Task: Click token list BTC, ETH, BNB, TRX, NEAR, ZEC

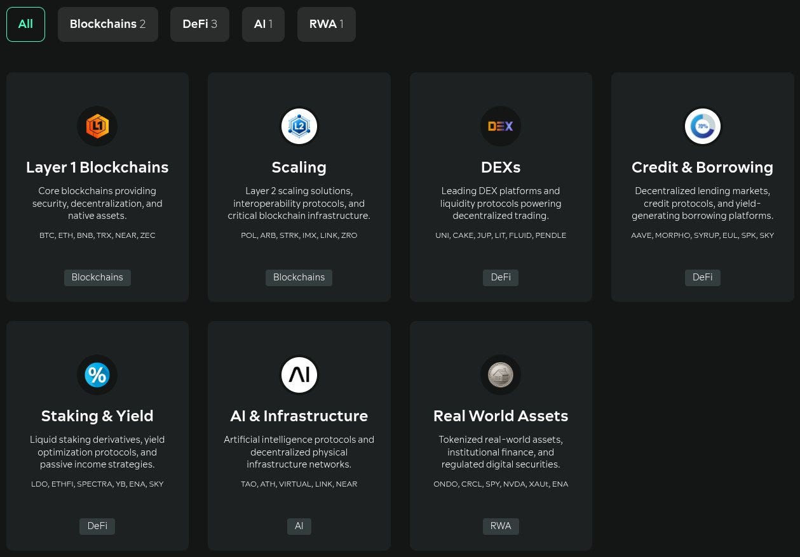Action: tap(97, 235)
